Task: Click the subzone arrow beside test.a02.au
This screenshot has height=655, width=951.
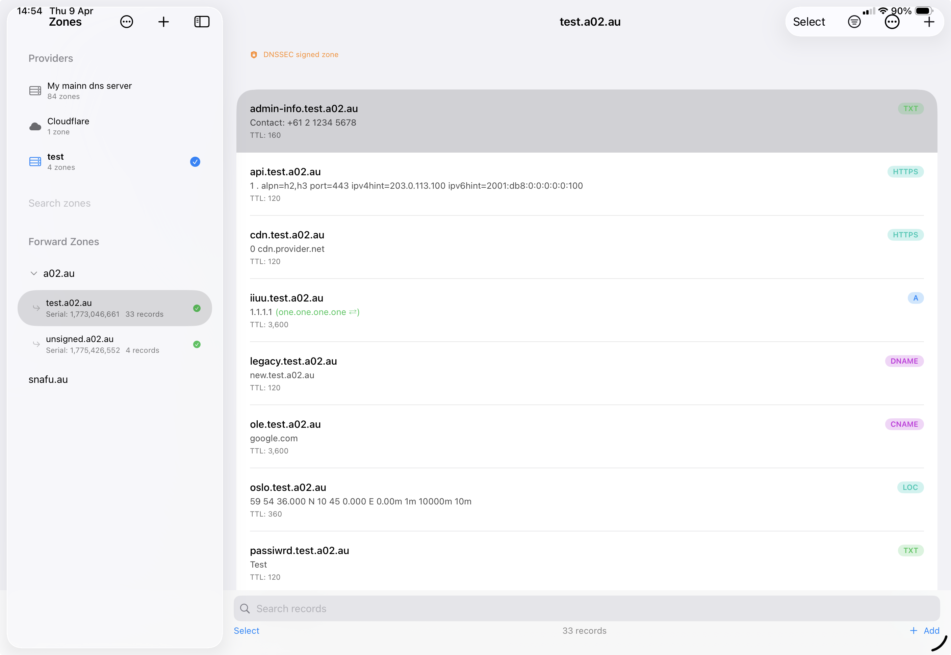Action: coord(36,308)
